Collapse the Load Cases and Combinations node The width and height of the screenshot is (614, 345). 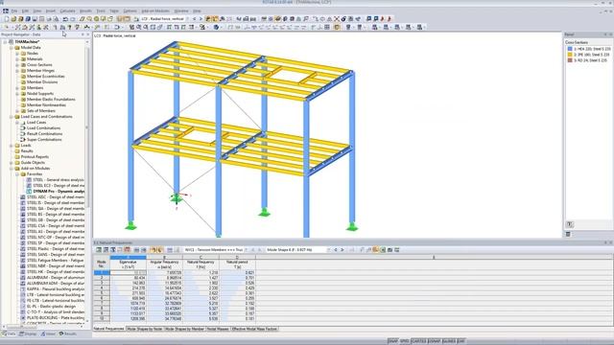tap(12, 117)
